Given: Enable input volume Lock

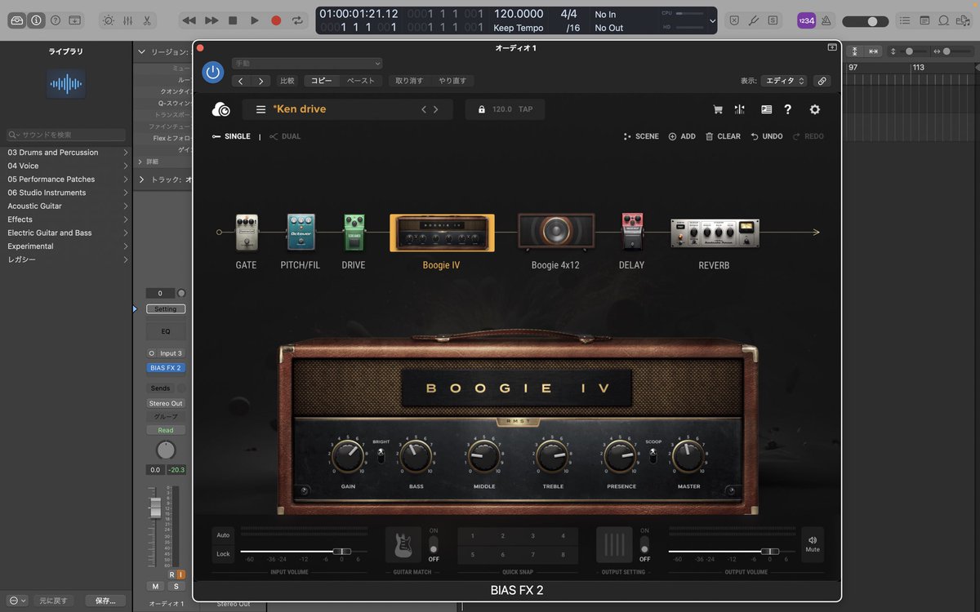Looking at the screenshot, I should coord(223,554).
